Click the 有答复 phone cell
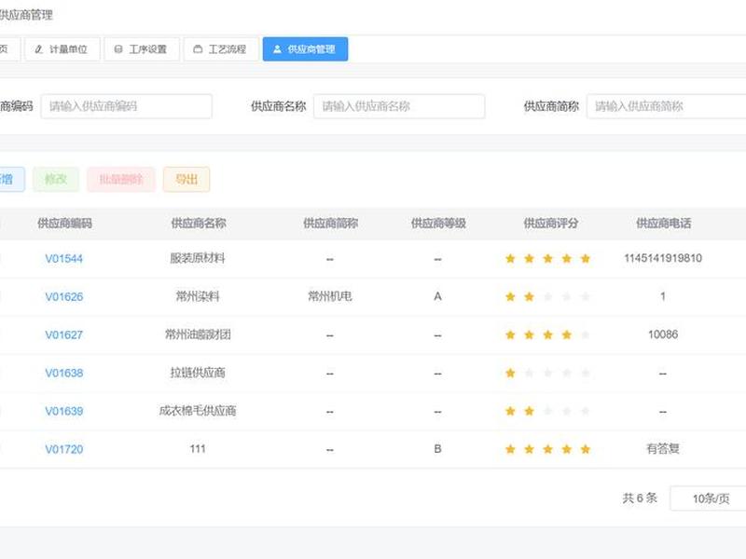Viewport: 746px width, 559px height. point(663,448)
